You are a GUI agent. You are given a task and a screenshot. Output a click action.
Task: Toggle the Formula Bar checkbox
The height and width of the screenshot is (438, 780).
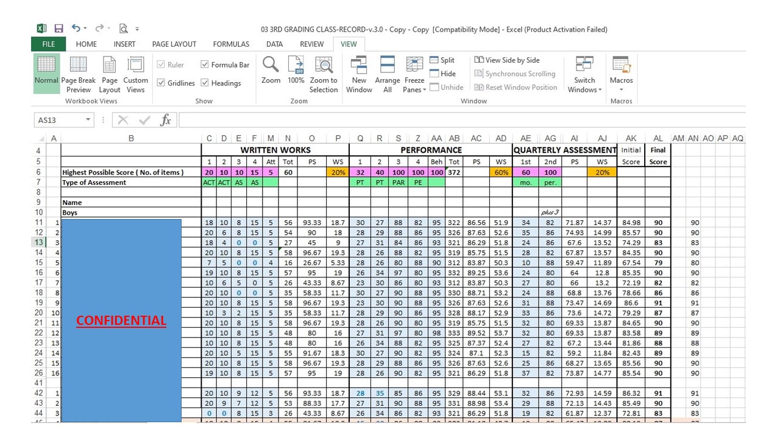[x=225, y=64]
